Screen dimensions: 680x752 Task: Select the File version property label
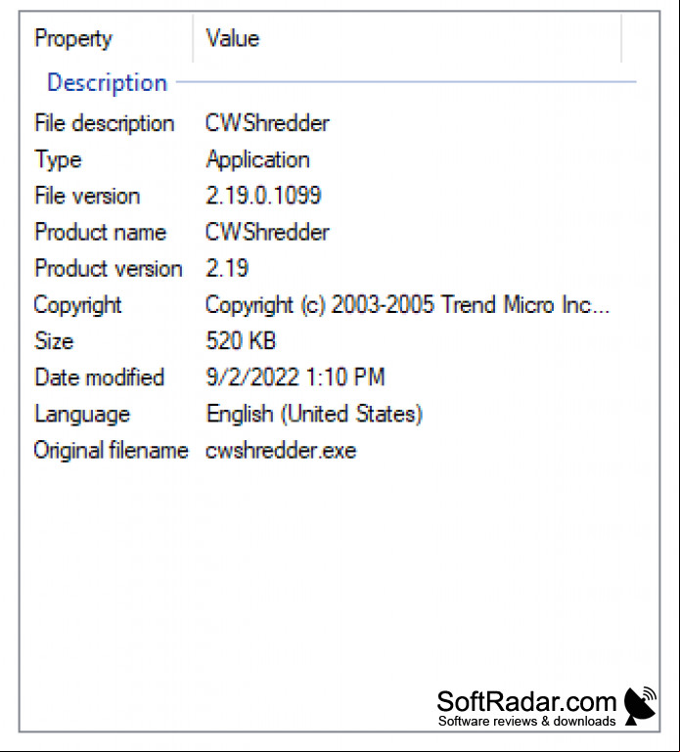click(87, 197)
